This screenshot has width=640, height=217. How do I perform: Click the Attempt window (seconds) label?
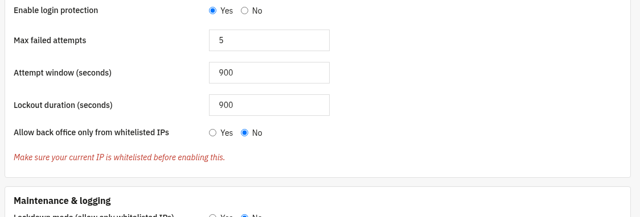click(63, 73)
